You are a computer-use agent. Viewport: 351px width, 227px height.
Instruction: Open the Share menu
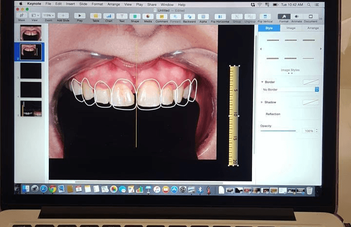152,4
